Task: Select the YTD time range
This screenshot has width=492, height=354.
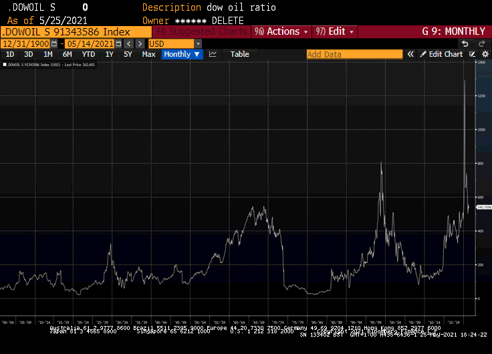Action: point(88,54)
